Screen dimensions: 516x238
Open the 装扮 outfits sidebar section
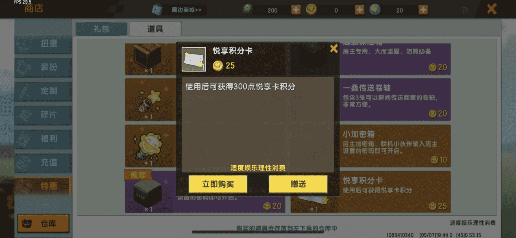click(43, 67)
